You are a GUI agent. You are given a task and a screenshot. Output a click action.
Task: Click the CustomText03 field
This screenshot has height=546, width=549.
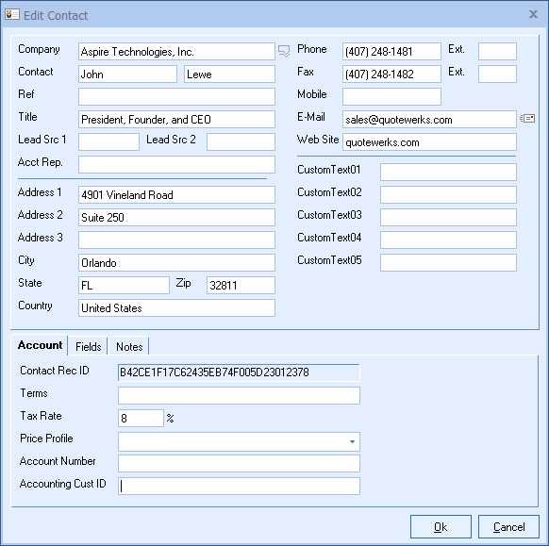pyautogui.click(x=448, y=217)
